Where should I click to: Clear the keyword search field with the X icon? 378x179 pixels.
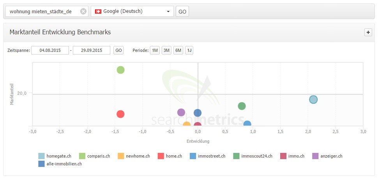(x=83, y=11)
